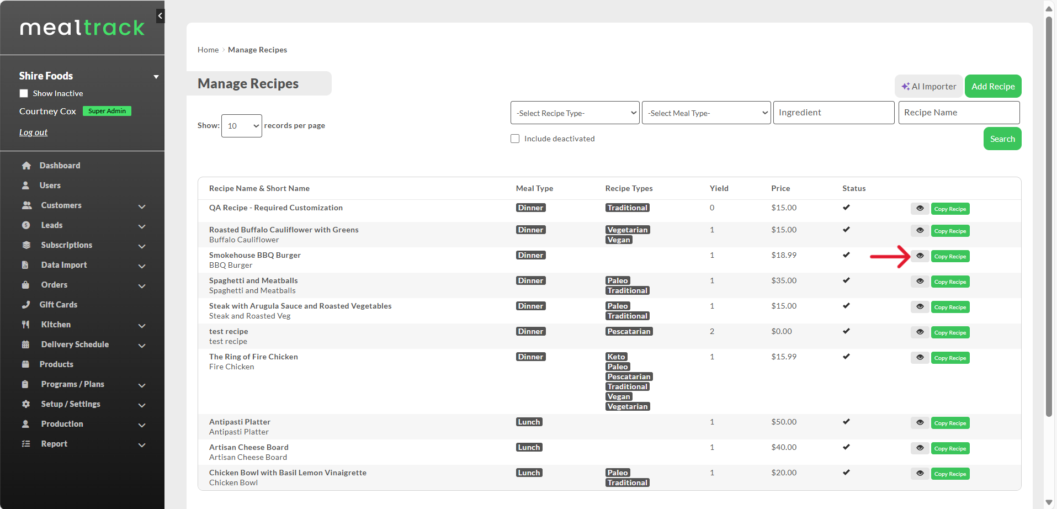View Antipasti Platter eye icon

920,423
